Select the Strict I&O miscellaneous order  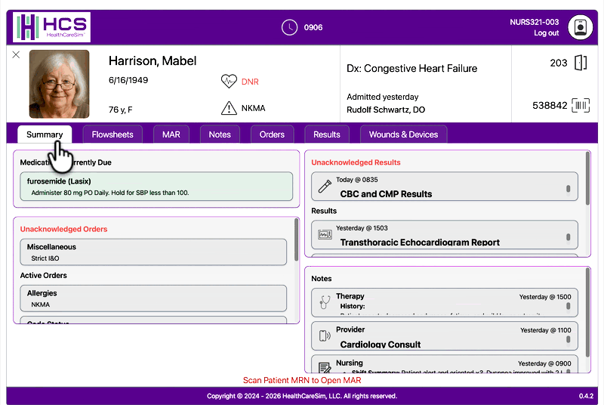pos(153,252)
